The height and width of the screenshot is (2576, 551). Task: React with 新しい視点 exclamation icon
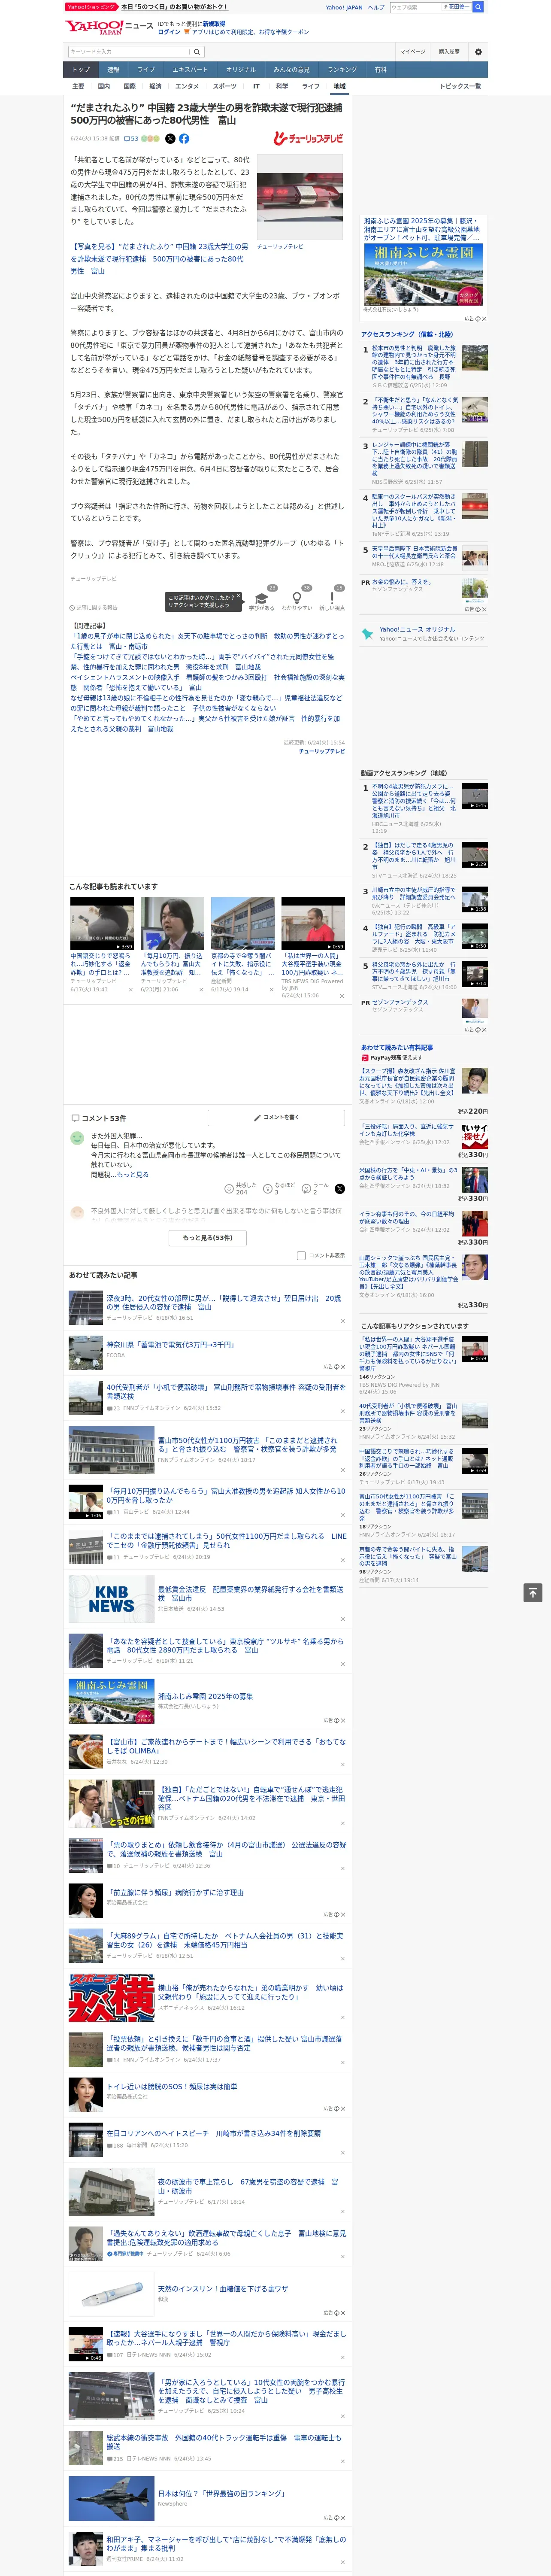pyautogui.click(x=332, y=598)
